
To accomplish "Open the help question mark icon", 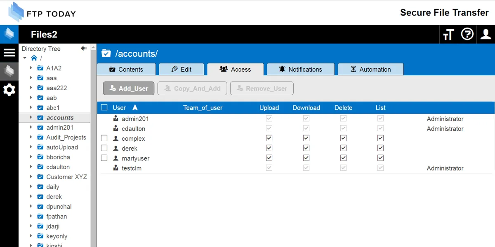I will (467, 34).
